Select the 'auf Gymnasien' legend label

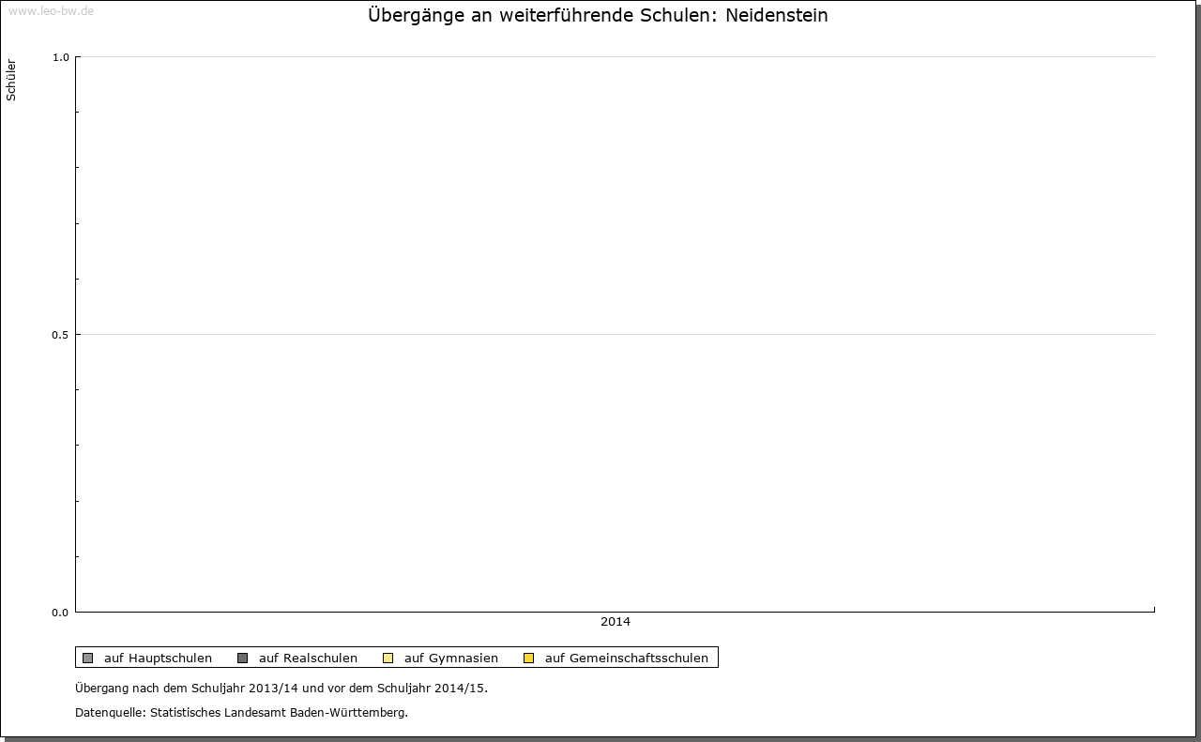[450, 658]
